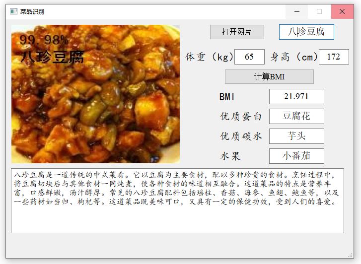The width and height of the screenshot is (361, 264).
Task: Click the 99.98% confidence text on photo
Action: click(x=44, y=40)
